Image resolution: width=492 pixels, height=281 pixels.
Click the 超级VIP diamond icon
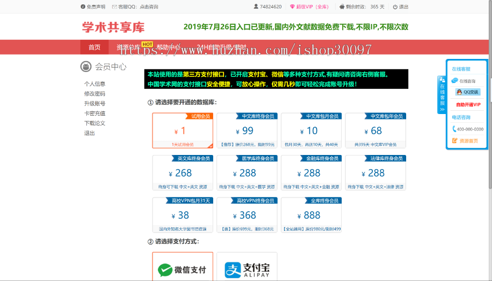[292, 7]
